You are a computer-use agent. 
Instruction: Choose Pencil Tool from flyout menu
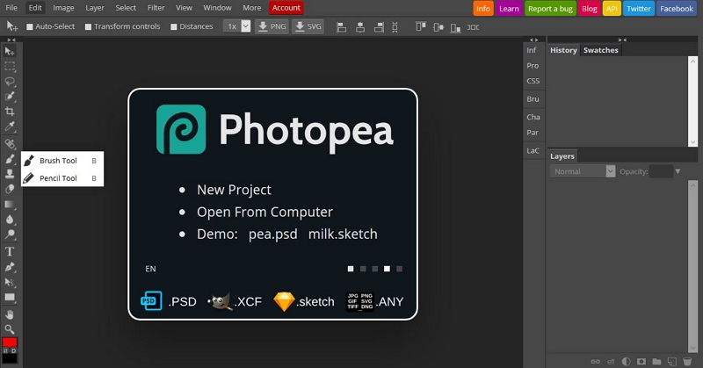(x=58, y=178)
